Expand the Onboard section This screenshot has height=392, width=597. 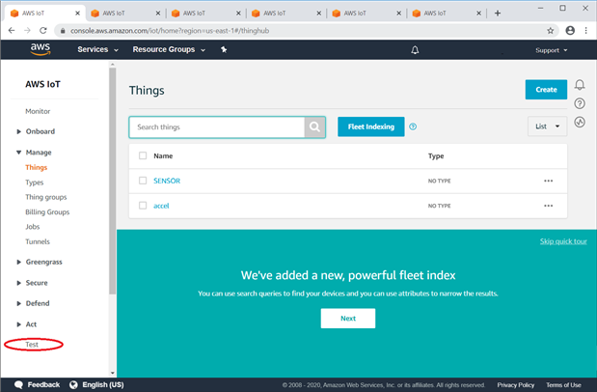tap(18, 131)
